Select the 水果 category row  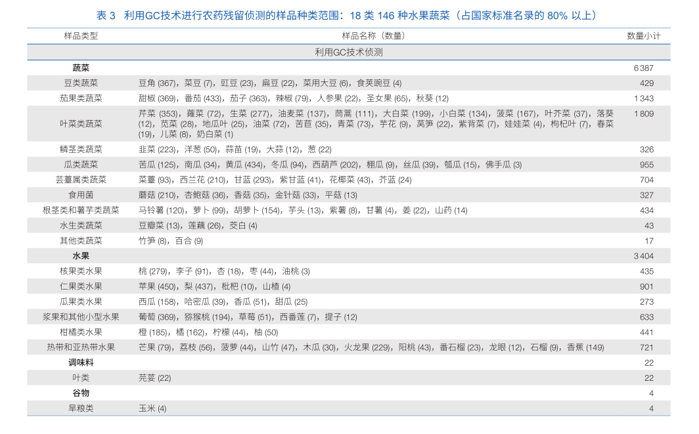coord(80,255)
